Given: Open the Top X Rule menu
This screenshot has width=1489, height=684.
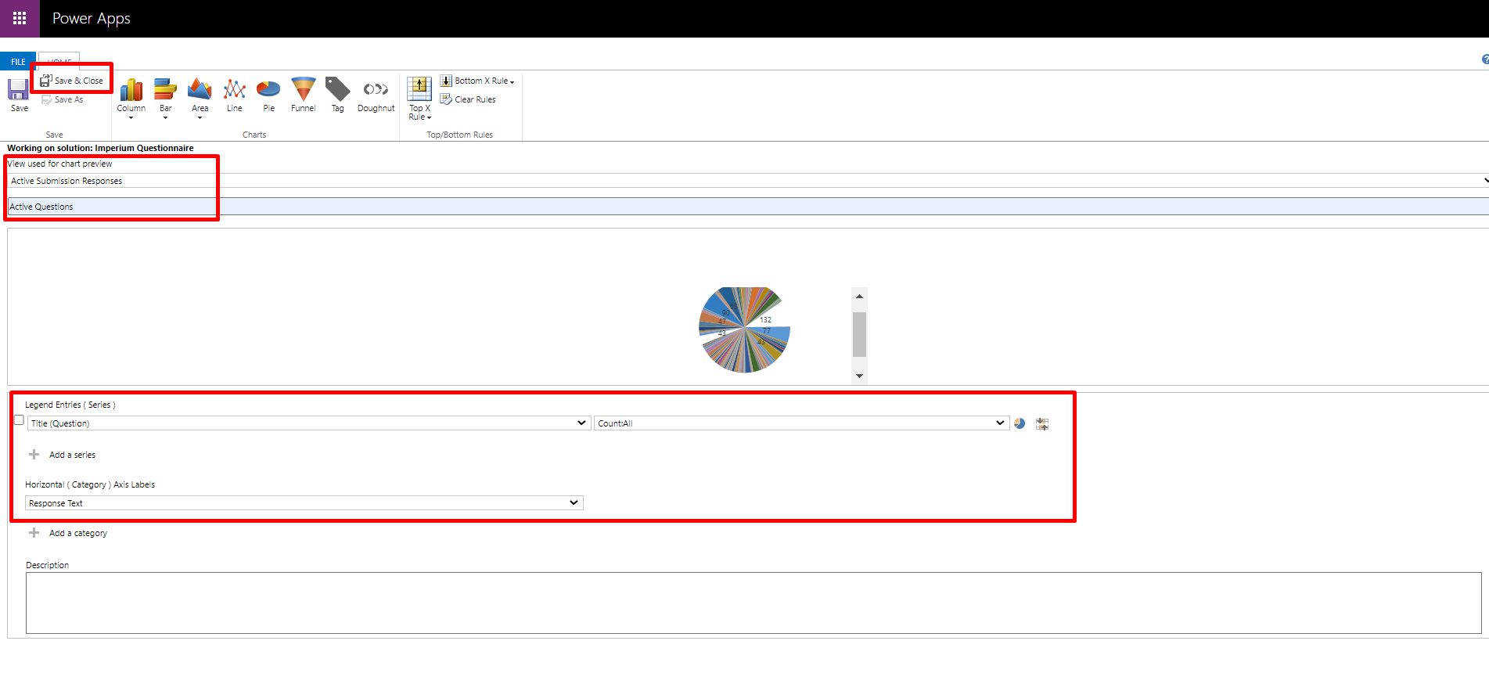Looking at the screenshot, I should click(x=419, y=99).
